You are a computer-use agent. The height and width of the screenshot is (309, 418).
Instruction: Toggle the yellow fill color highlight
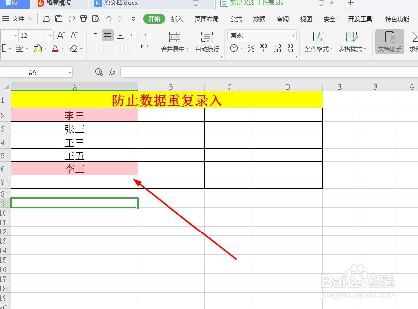(x=38, y=47)
